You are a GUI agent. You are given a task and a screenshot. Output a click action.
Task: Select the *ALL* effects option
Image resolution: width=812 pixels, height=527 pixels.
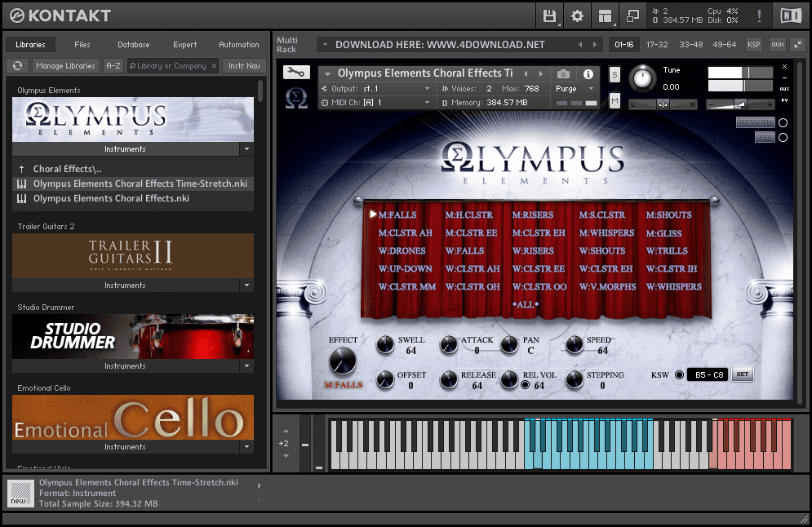click(525, 304)
